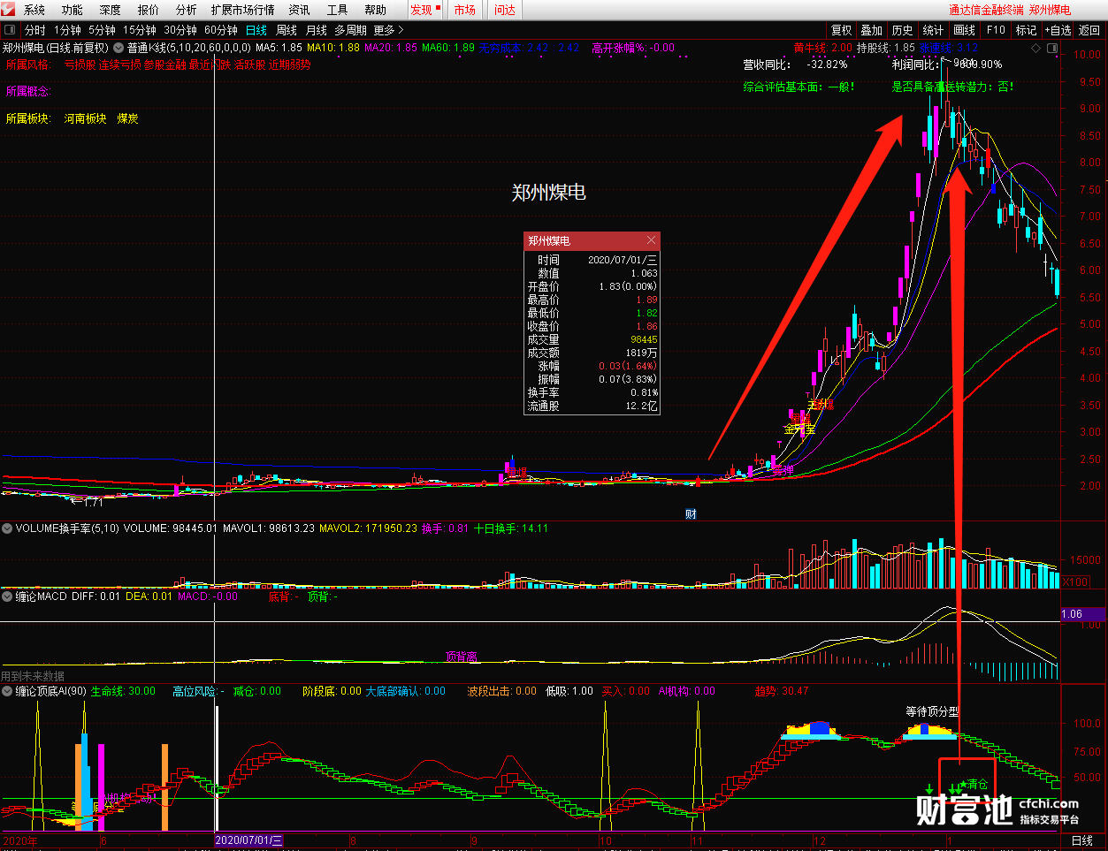Open the 工具 menu
Image resolution: width=1108 pixels, height=851 pixels.
tap(337, 10)
